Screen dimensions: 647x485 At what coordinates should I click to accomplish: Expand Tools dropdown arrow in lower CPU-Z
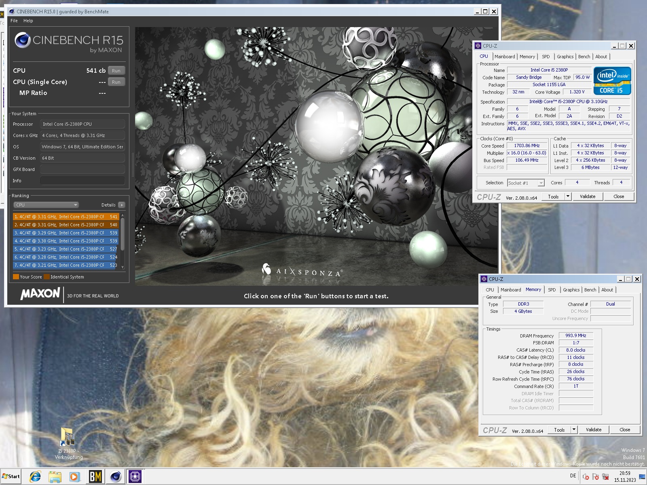[x=574, y=430]
